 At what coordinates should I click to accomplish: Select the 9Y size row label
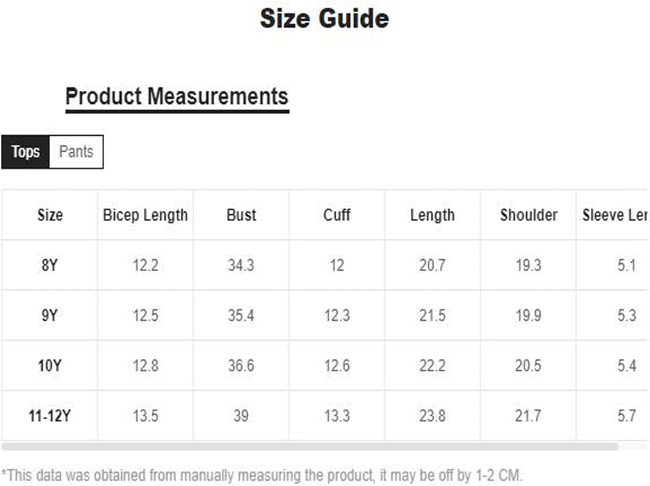click(49, 315)
